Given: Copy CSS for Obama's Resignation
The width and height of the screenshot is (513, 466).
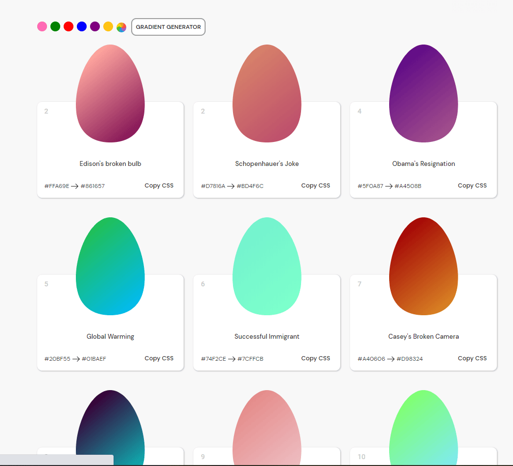Looking at the screenshot, I should (x=472, y=186).
